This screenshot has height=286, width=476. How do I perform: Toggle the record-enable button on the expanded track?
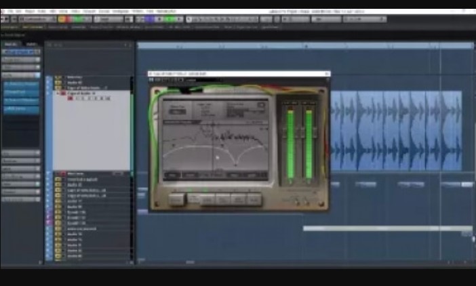click(x=70, y=99)
